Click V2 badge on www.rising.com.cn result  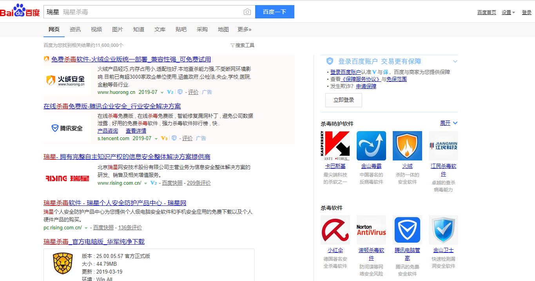click(x=154, y=183)
